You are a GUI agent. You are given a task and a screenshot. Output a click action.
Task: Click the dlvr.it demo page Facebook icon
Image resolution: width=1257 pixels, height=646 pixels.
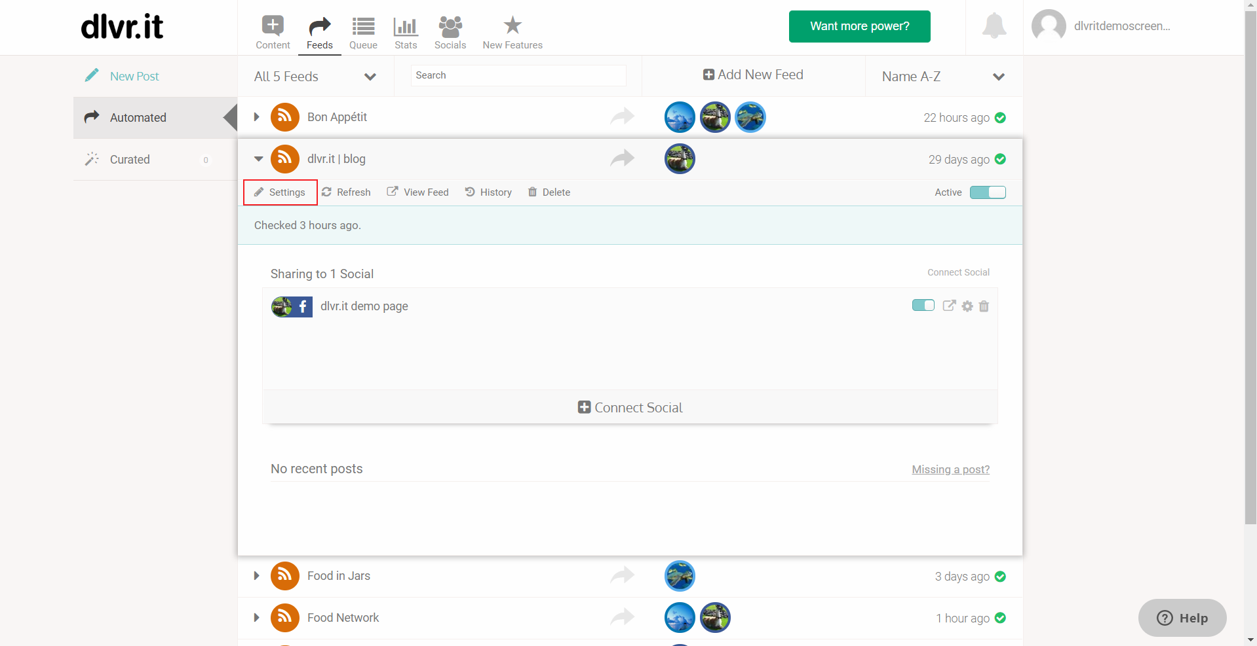(x=302, y=306)
